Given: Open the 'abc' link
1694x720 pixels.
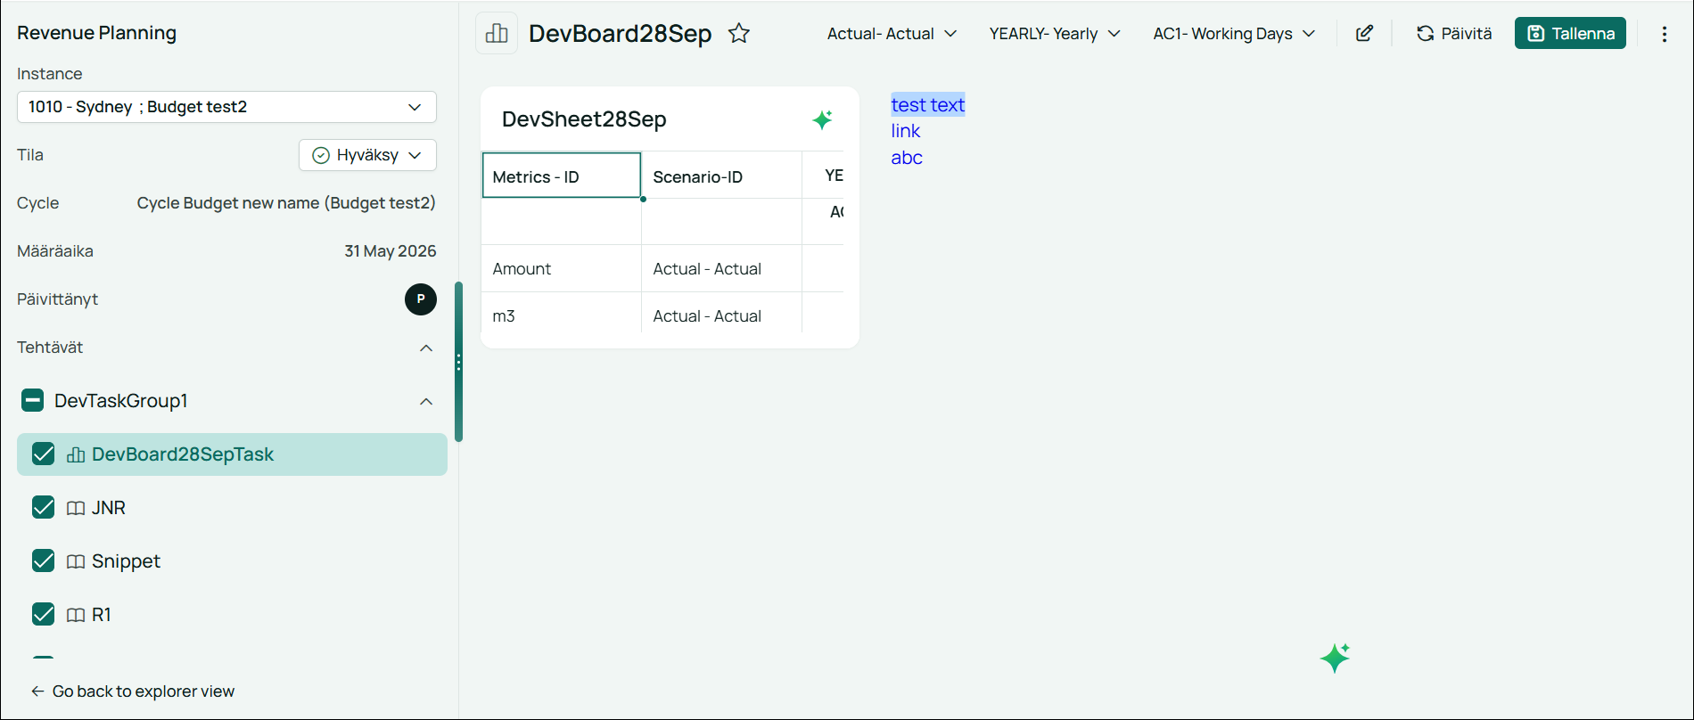Looking at the screenshot, I should (907, 158).
